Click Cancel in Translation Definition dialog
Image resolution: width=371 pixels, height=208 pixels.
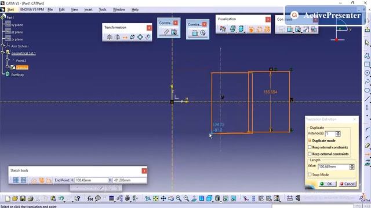347,184
